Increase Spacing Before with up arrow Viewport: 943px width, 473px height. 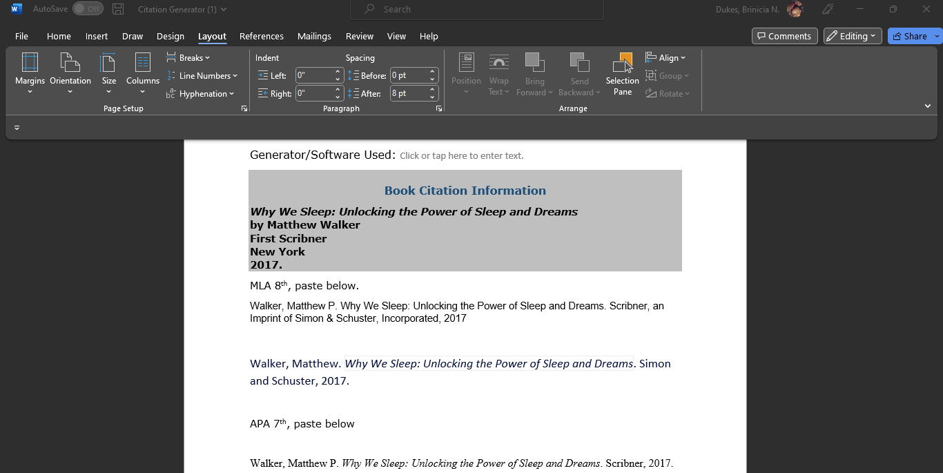coord(433,72)
